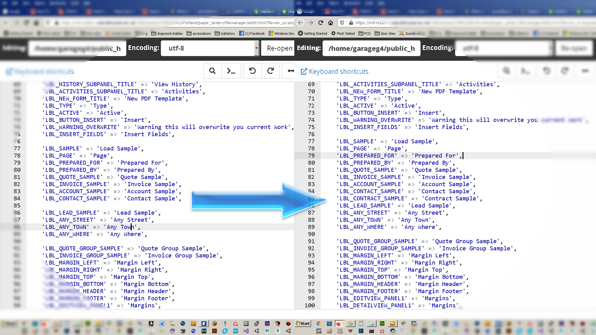Switch to Firefox in the taskbar

pos(339,324)
